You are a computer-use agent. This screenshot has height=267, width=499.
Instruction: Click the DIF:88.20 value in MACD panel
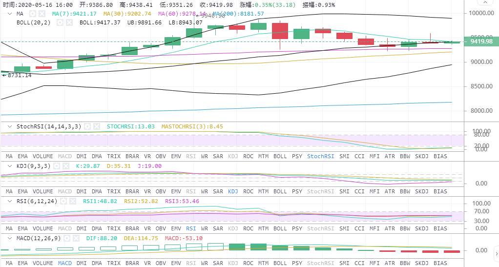pyautogui.click(x=102, y=238)
